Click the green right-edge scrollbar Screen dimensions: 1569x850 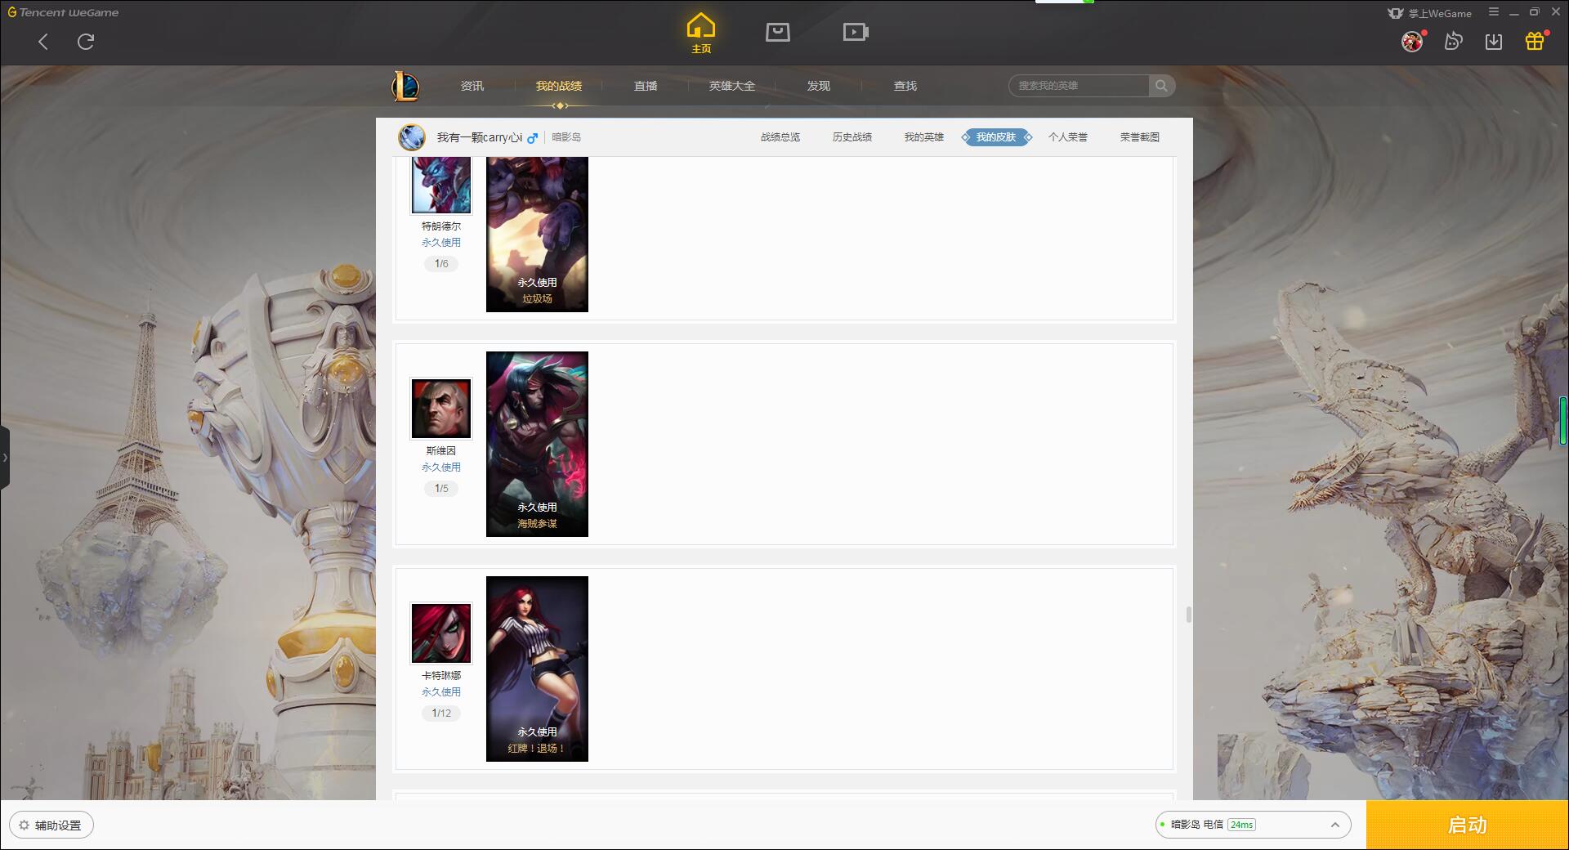coord(1563,420)
